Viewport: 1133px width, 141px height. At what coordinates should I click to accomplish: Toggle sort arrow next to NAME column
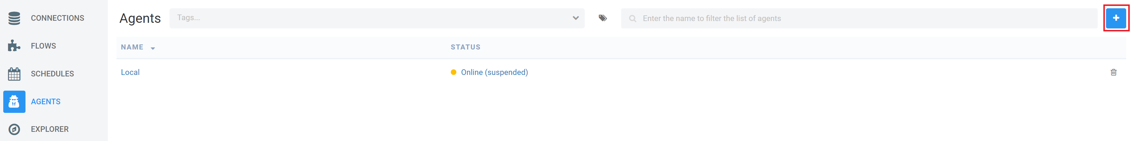(x=153, y=48)
